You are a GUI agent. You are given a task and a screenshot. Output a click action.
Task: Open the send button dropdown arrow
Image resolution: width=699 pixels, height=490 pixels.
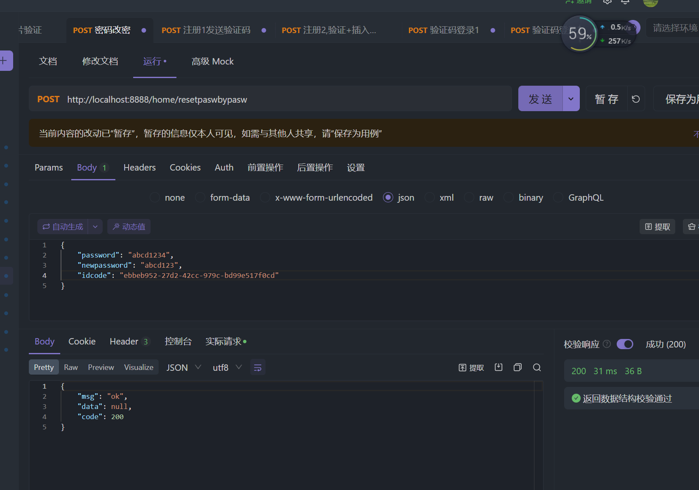(571, 99)
